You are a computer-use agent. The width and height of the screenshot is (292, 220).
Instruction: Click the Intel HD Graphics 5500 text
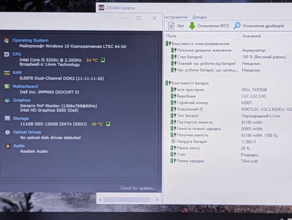pyautogui.click(x=49, y=110)
